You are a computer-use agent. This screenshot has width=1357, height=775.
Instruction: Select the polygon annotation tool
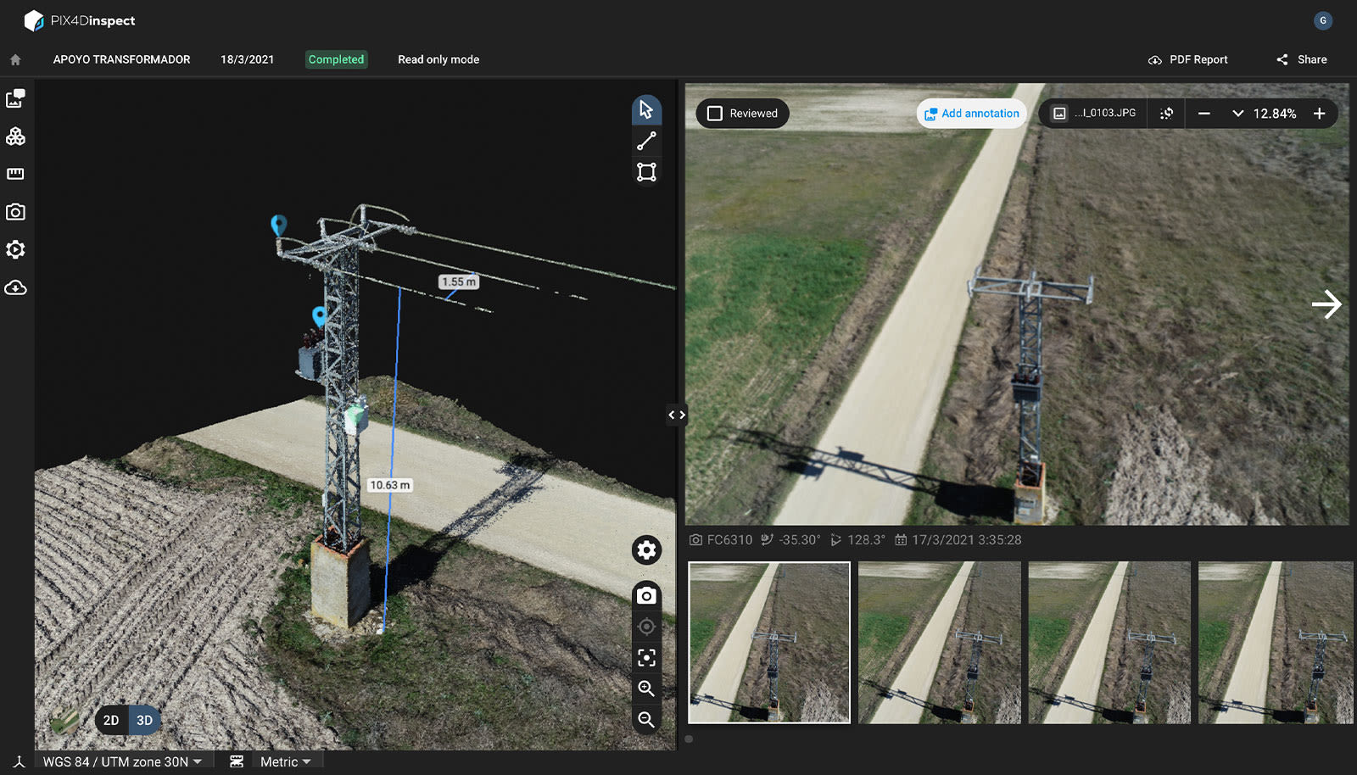(x=645, y=171)
